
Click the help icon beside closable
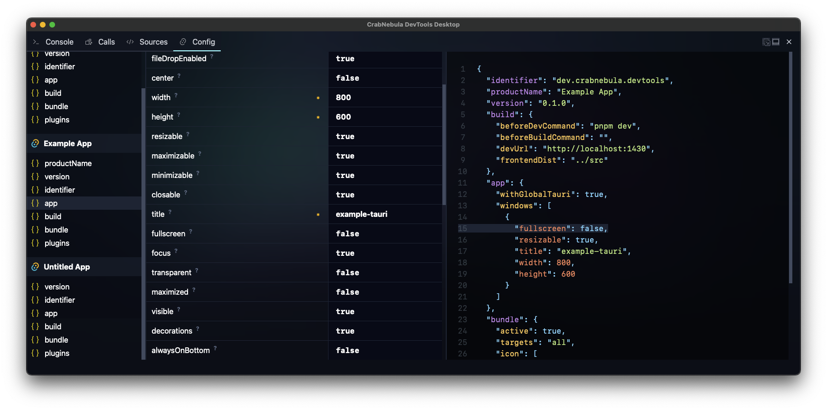click(186, 192)
